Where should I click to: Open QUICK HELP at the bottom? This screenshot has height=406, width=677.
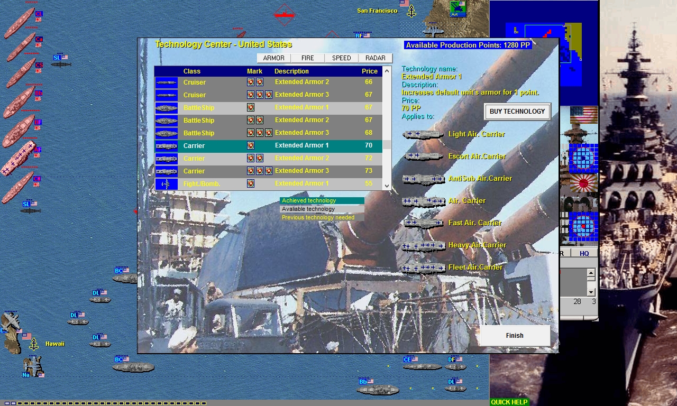click(509, 402)
